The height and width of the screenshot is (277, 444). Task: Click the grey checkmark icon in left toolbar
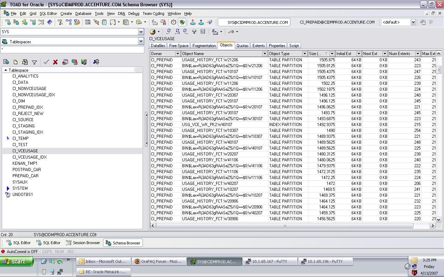[x=46, y=62]
